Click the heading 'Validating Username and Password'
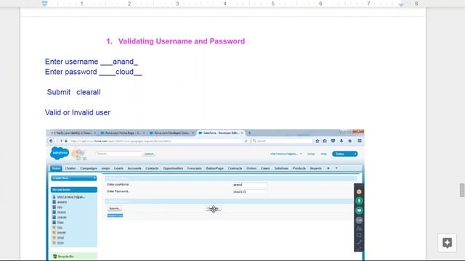465x261 pixels. [182, 41]
